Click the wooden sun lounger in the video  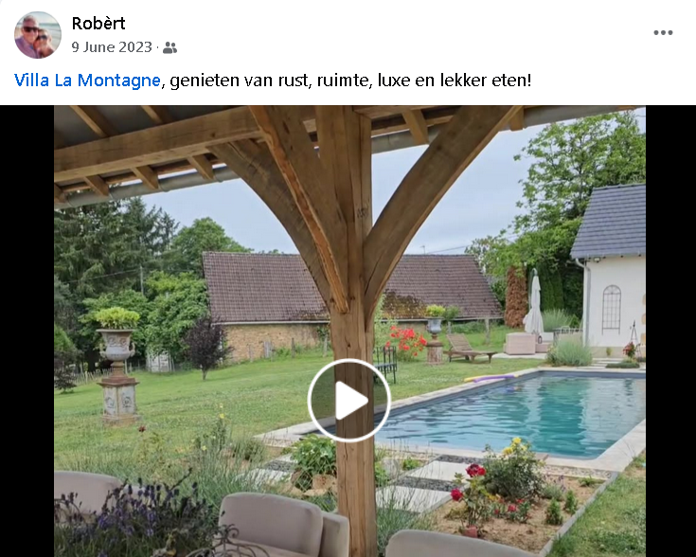469,349
